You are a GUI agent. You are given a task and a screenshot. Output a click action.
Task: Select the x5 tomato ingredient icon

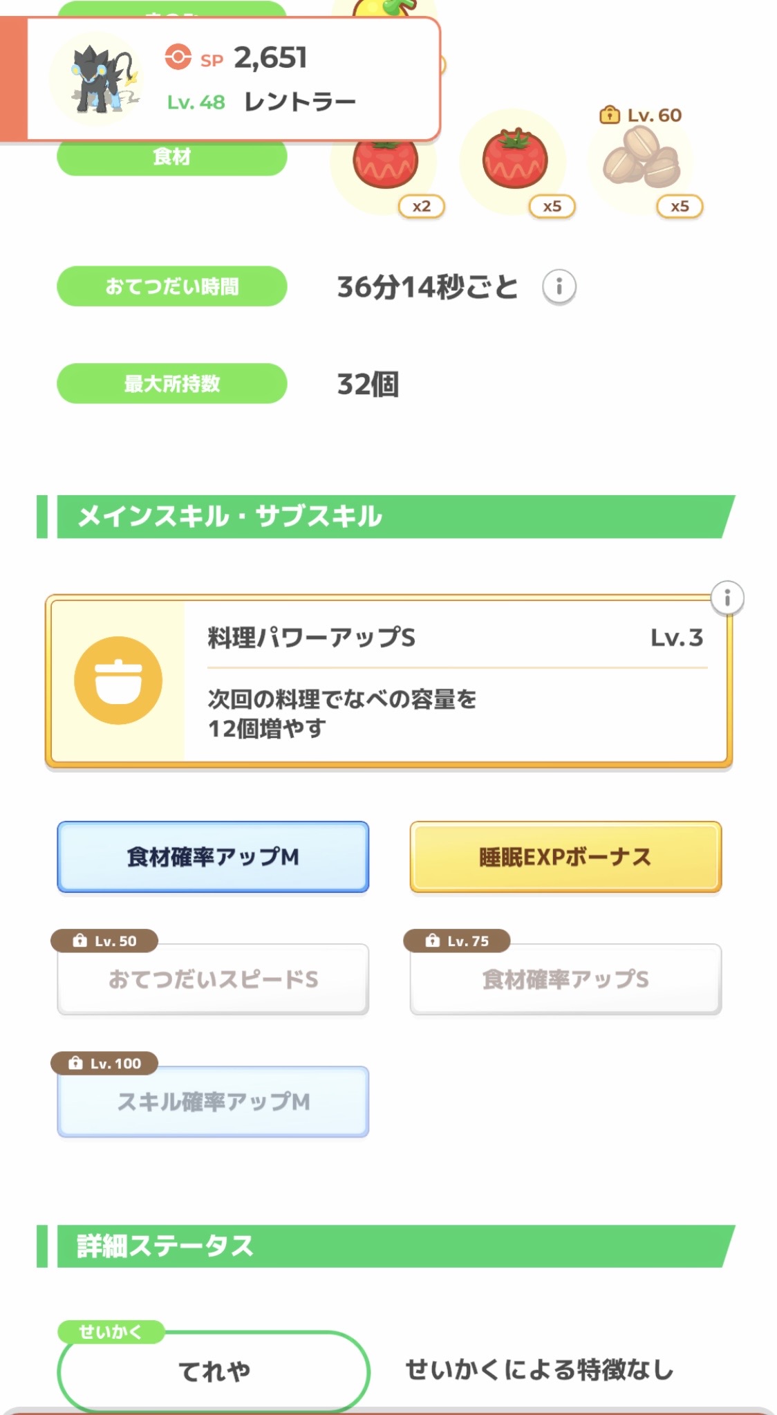[x=514, y=163]
